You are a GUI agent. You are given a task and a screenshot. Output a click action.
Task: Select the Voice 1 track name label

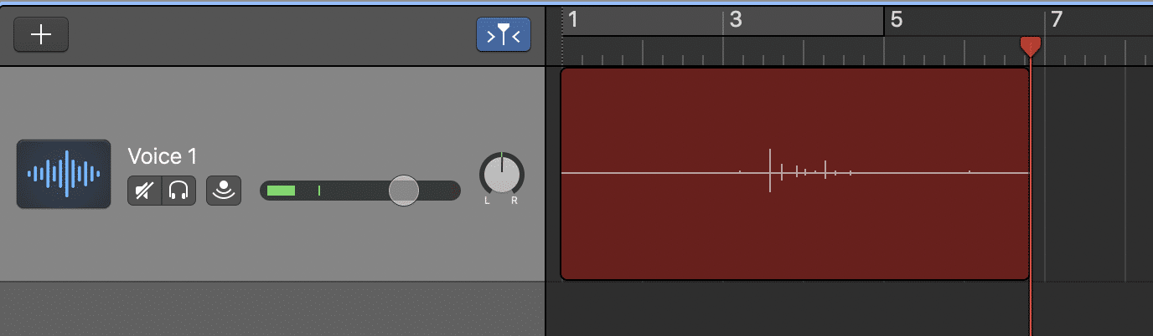coord(162,156)
